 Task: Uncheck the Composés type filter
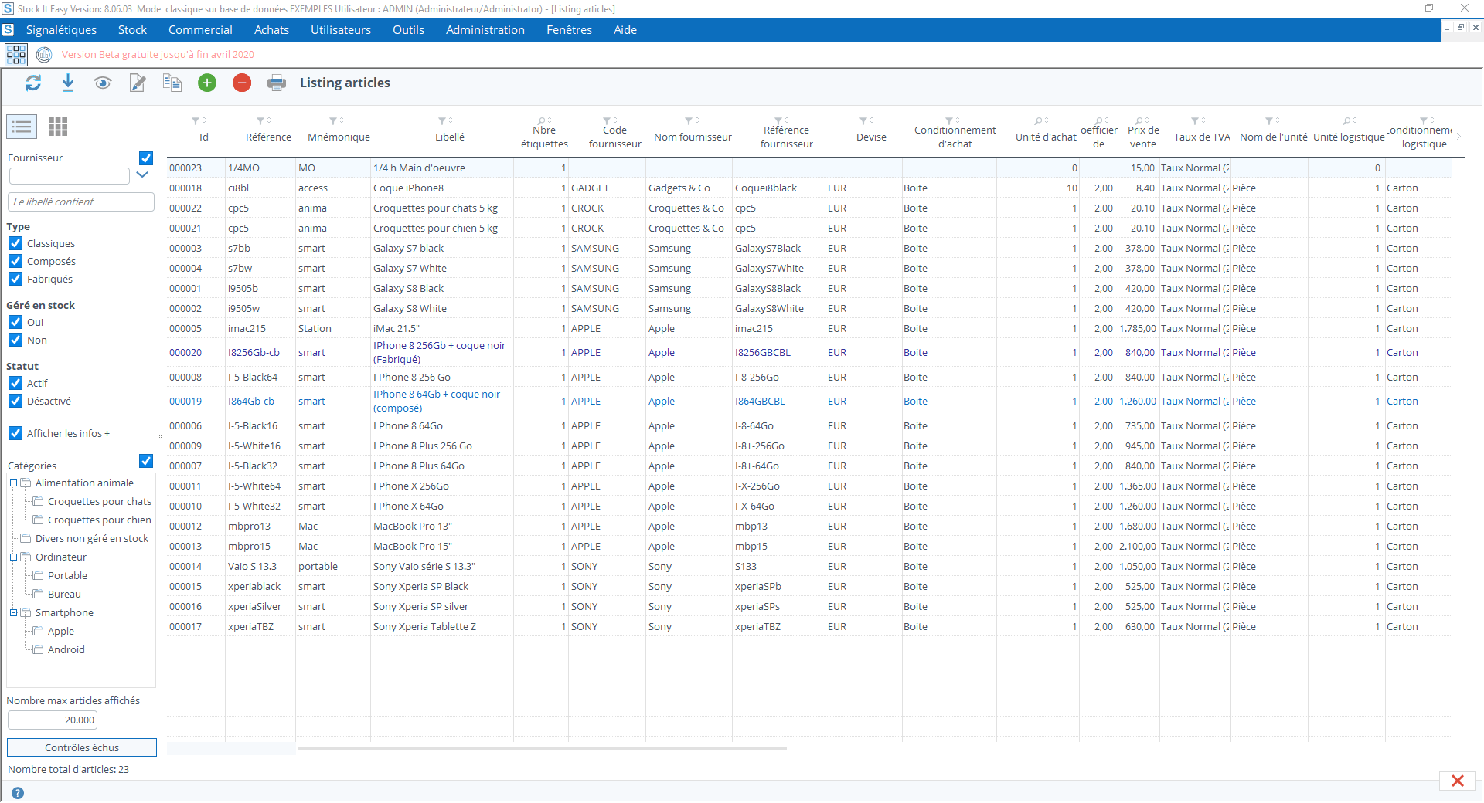pyautogui.click(x=15, y=261)
